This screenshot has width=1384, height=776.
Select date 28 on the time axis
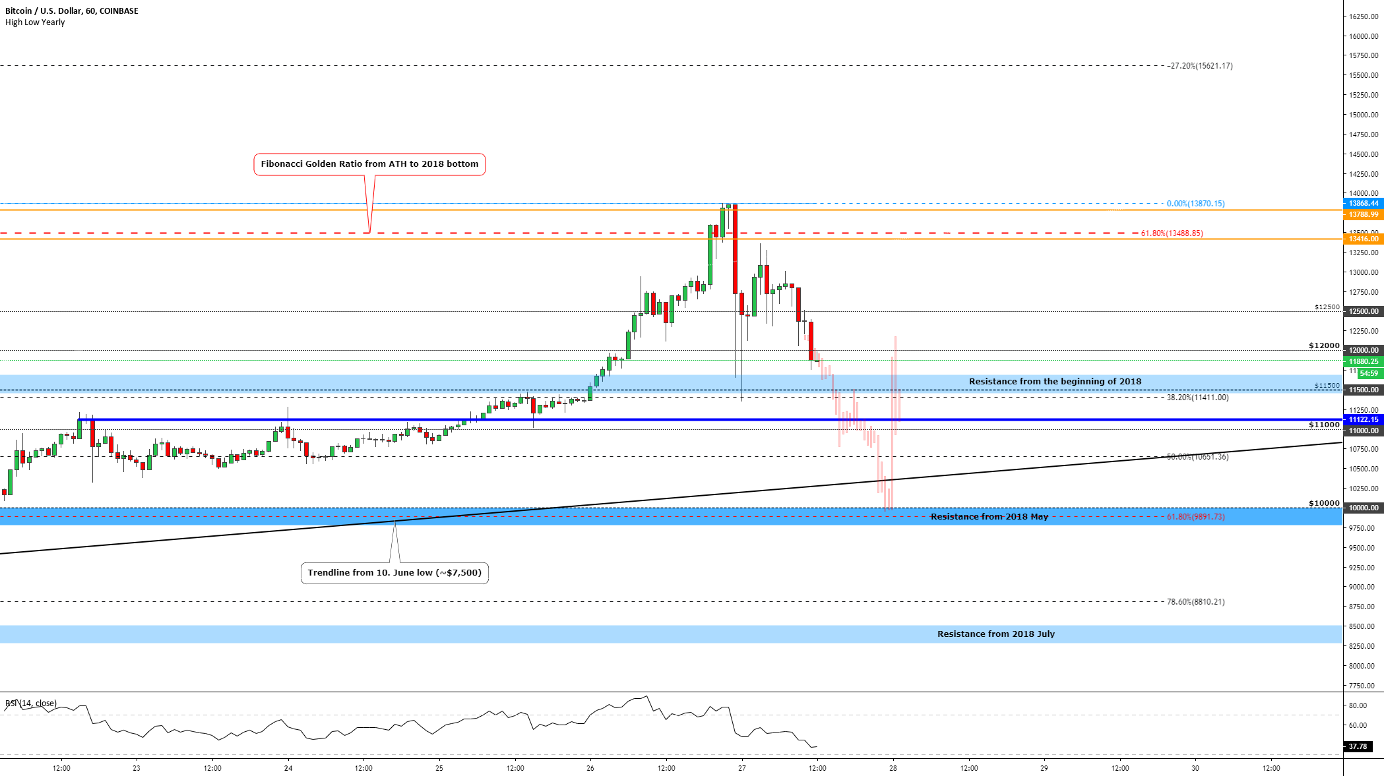[x=893, y=768]
